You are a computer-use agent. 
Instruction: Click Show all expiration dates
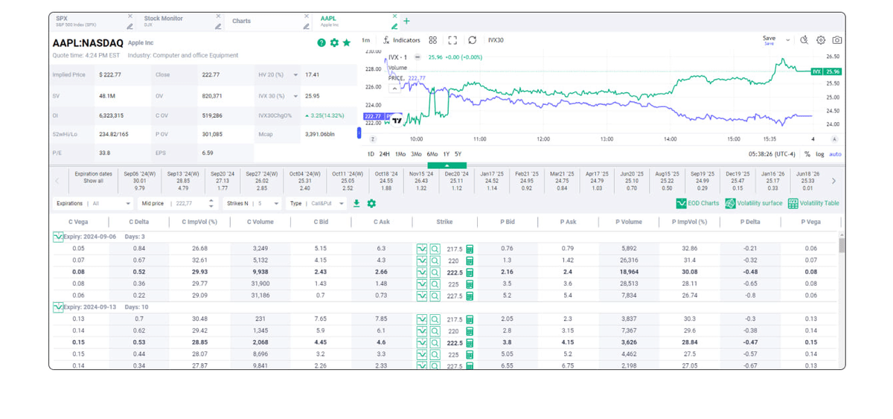93,181
